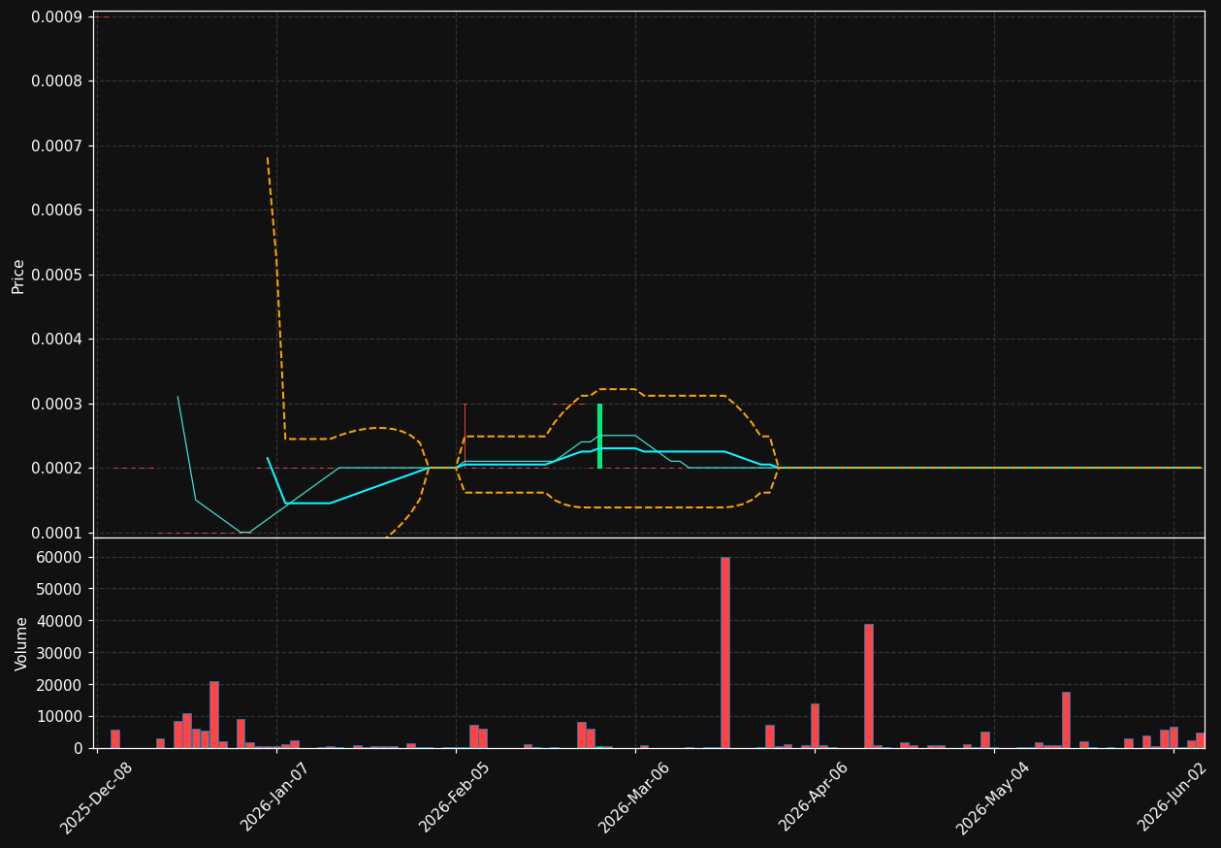The image size is (1221, 848).
Task: Click the 30000 volume axis value
Action: [60, 653]
